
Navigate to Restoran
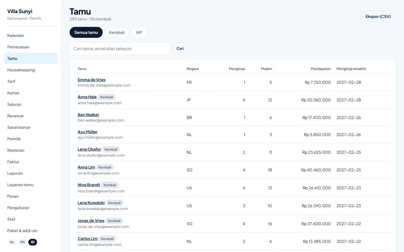[x=31, y=150]
